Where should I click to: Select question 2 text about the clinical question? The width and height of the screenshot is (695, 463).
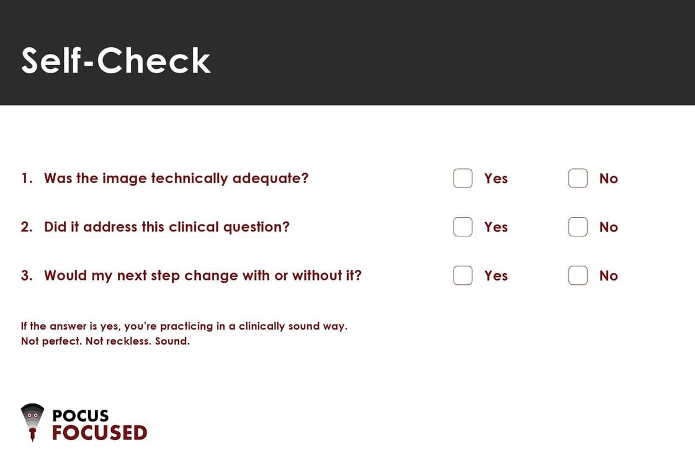tap(166, 227)
